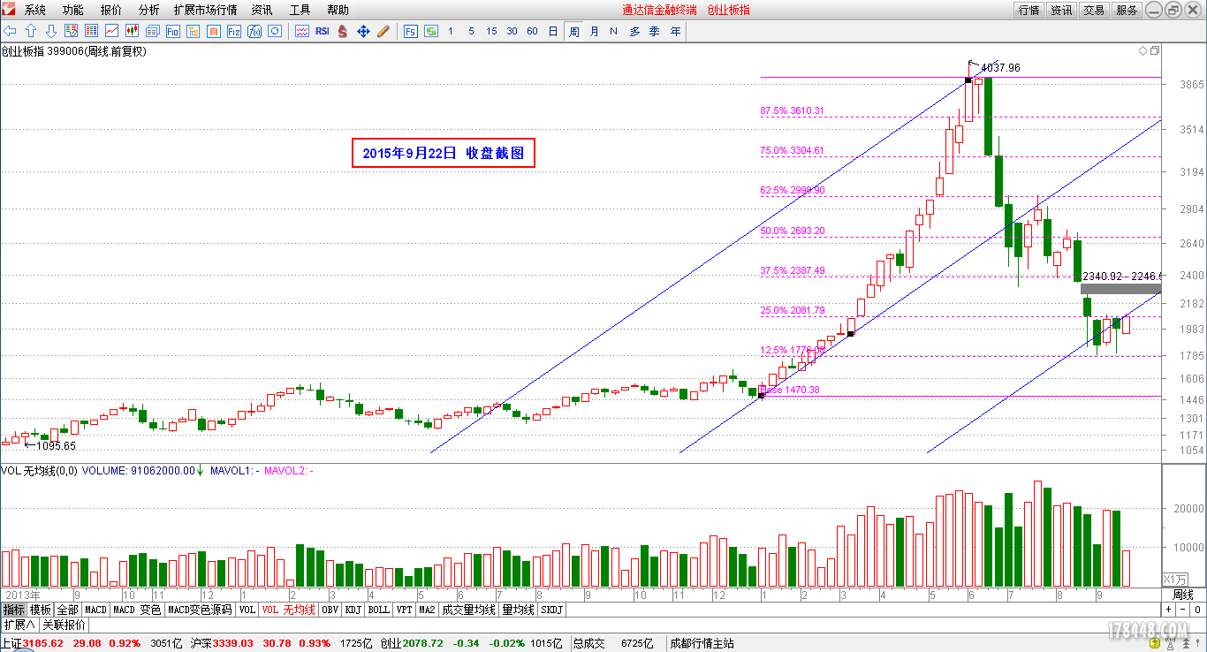Click the circle-in-square toolbar icon
Viewport: 1207px width, 652px height.
275,31
